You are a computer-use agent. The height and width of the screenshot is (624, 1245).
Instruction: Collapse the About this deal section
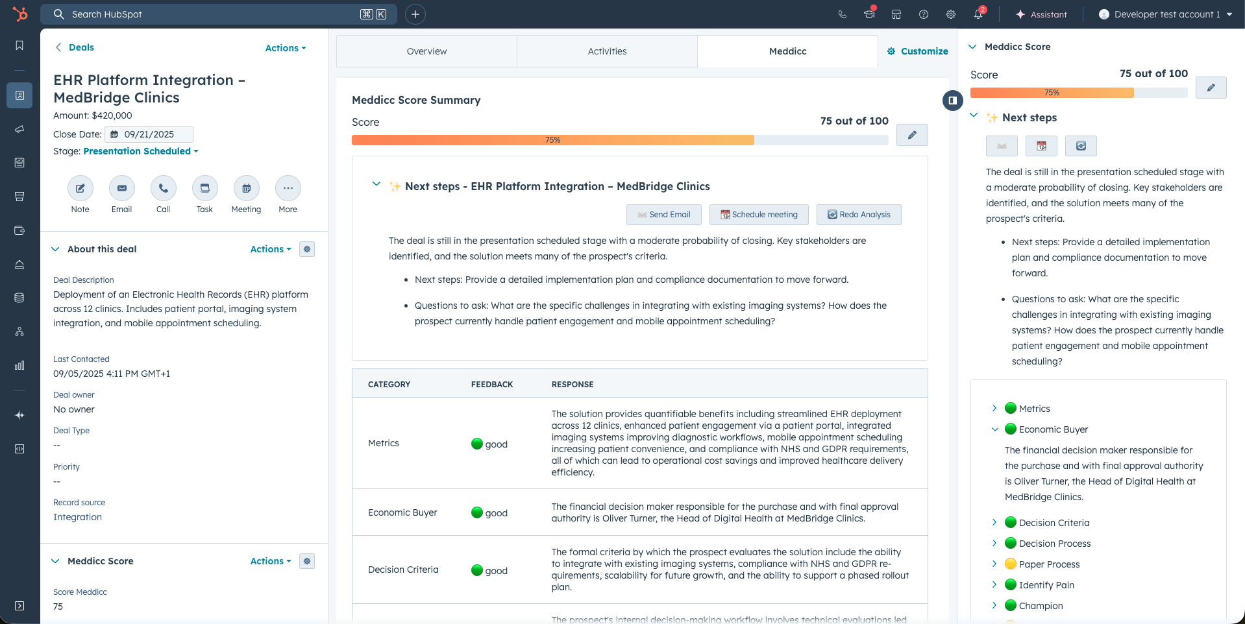56,249
